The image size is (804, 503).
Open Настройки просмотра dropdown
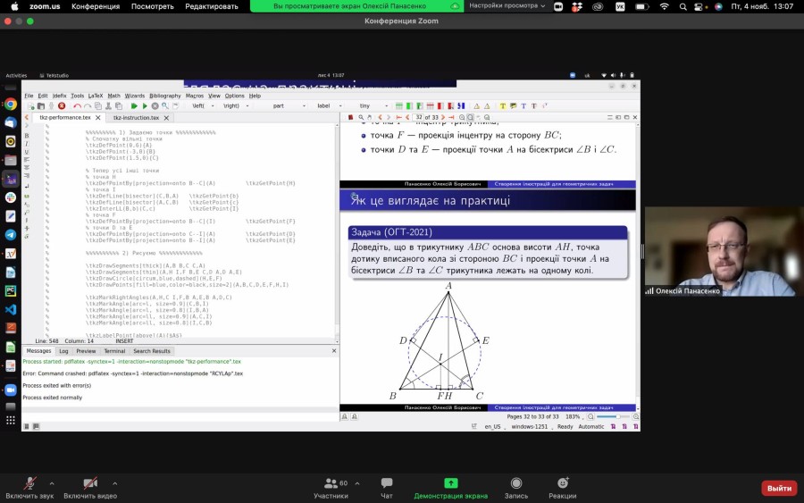tap(507, 6)
